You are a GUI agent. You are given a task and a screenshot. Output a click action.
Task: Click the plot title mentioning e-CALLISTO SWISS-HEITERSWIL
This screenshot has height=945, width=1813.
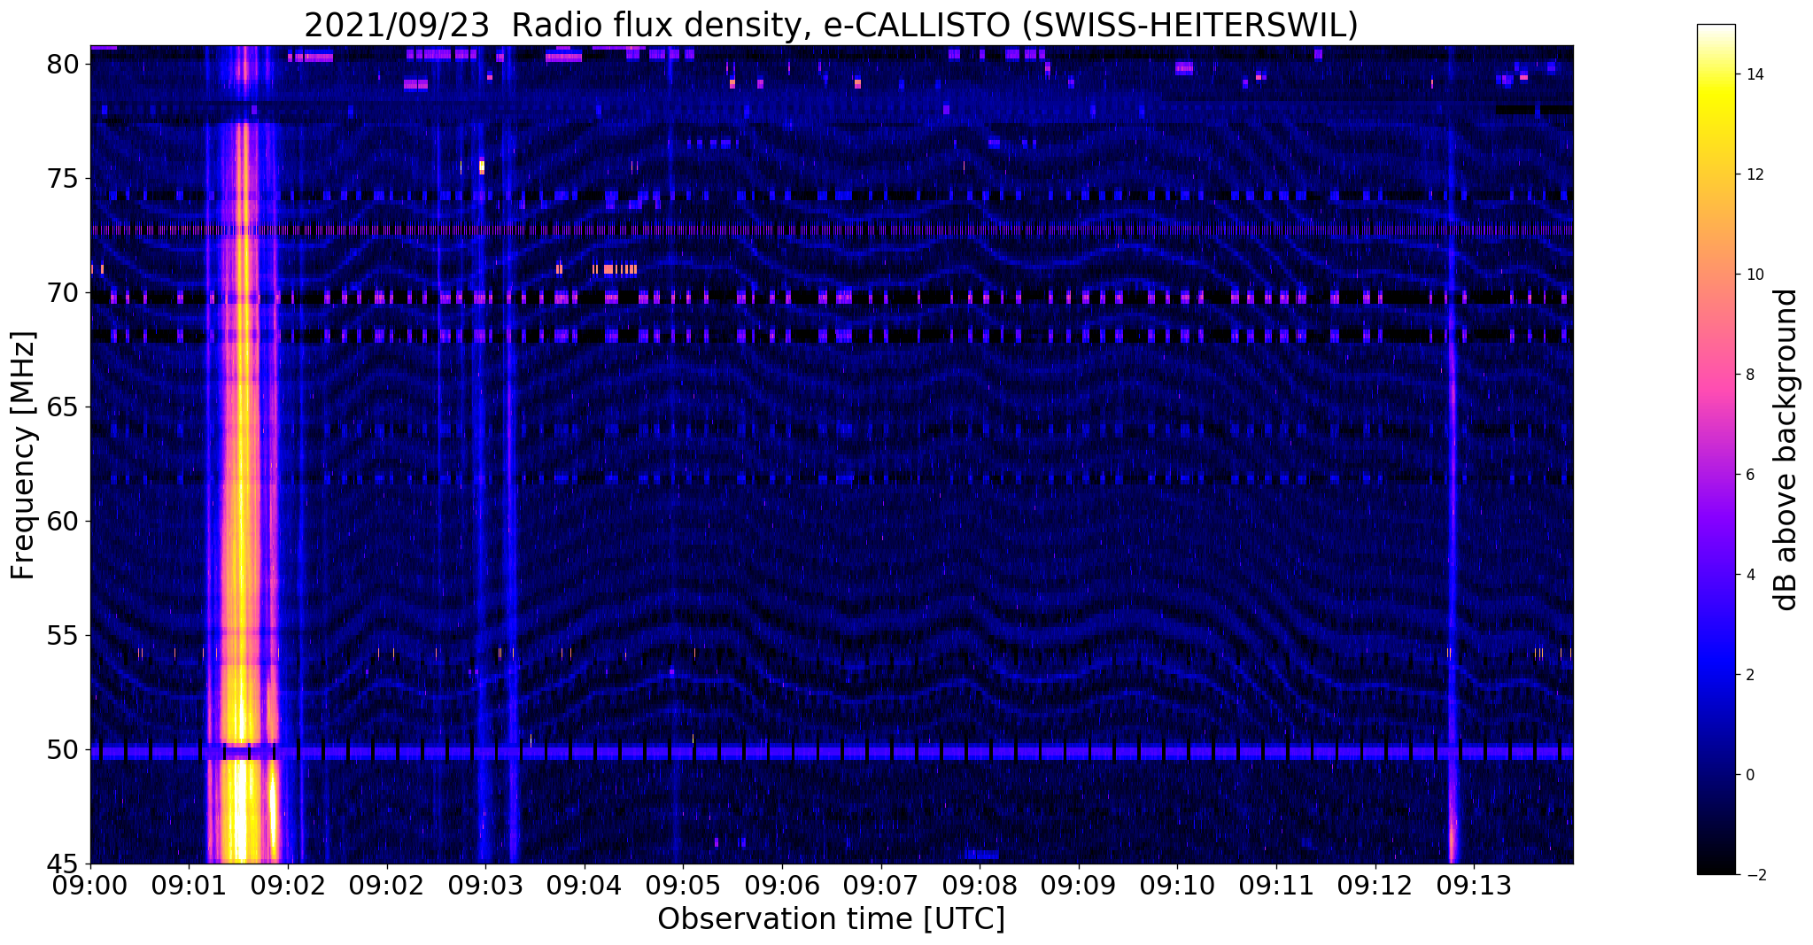(831, 26)
